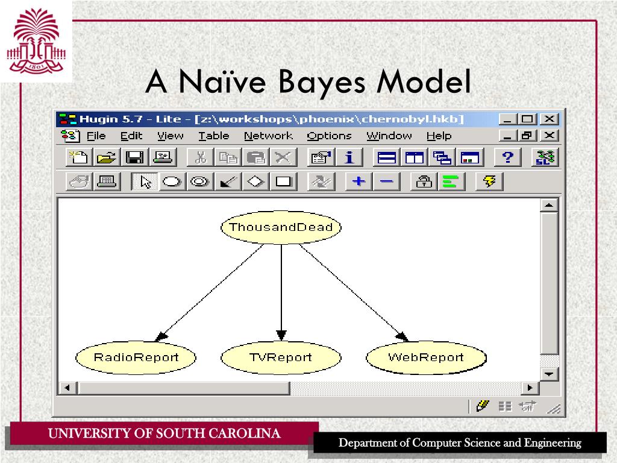Select the RadioReport node
The width and height of the screenshot is (617, 463).
(x=136, y=357)
